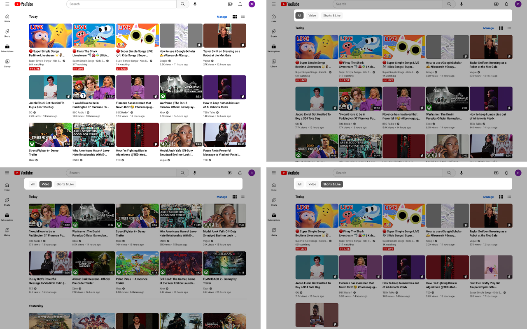
Task: Click YouTube logo in view lacking filter chips
Action: [x=23, y=4]
